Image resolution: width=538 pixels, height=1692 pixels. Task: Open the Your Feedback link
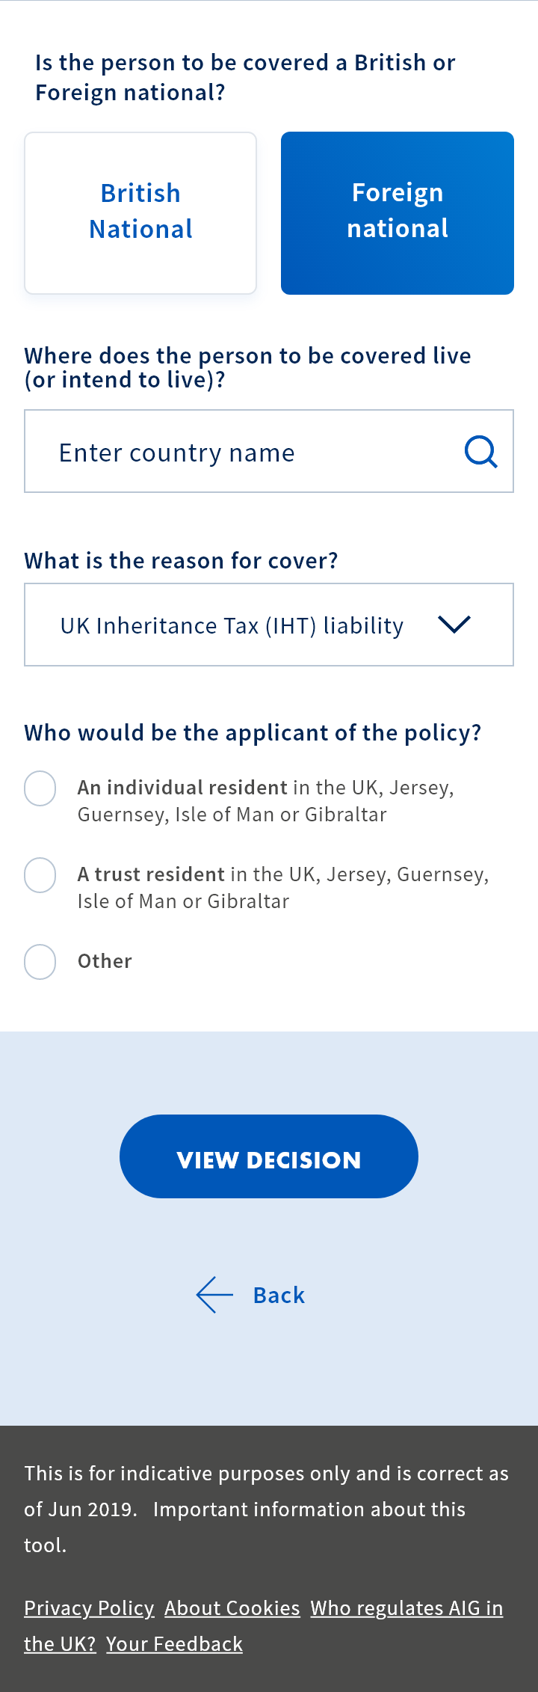(x=174, y=1643)
